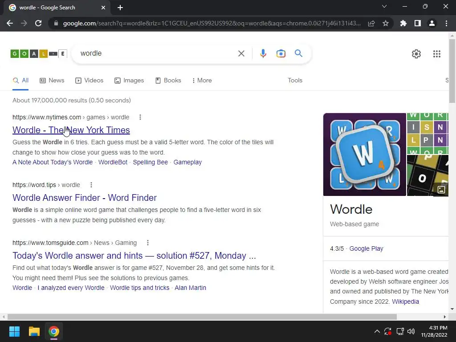The image size is (456, 342).
Task: Open the Wikipedia source link
Action: (x=405, y=301)
